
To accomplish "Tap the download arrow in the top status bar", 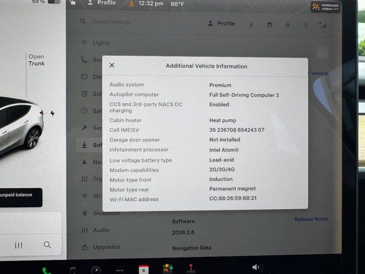I will pyautogui.click(x=131, y=3).
